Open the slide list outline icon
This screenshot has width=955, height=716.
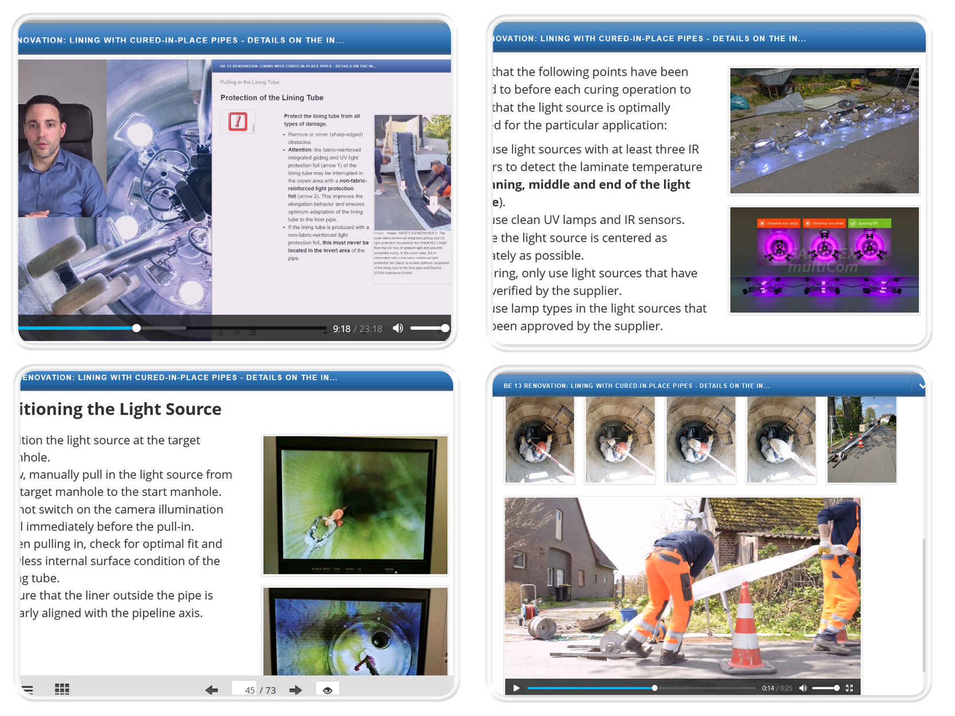point(27,689)
